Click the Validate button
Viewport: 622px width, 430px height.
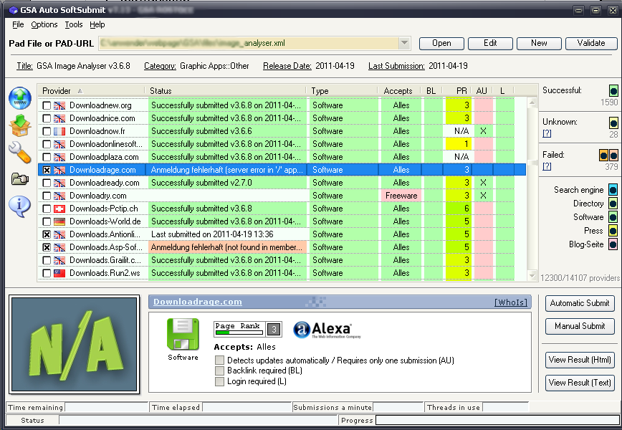coord(590,43)
